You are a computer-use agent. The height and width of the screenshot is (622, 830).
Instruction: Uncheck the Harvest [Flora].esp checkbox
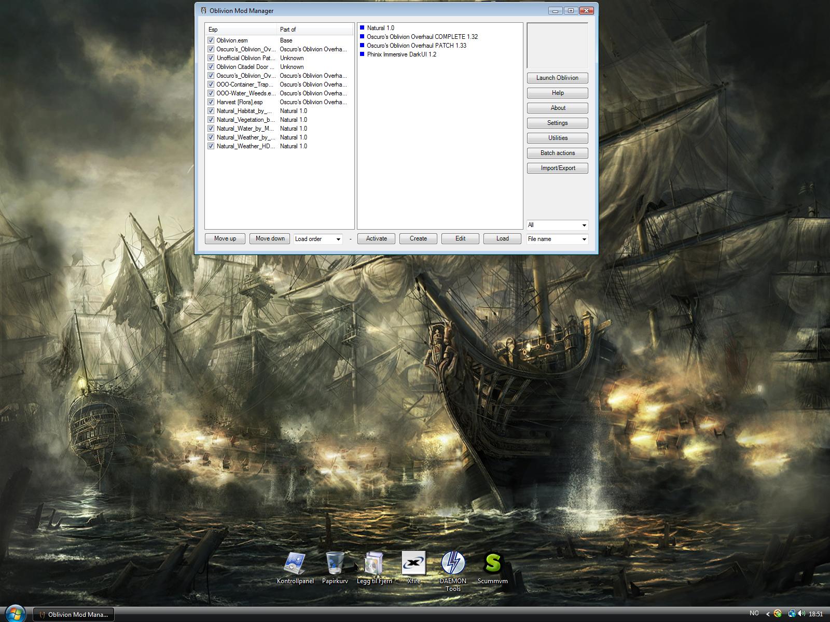click(211, 102)
